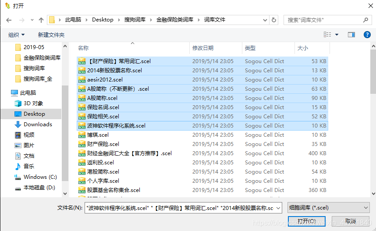Toggle the preview pane icon
This screenshot has height=231, width=376.
[351, 35]
